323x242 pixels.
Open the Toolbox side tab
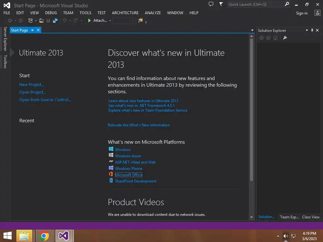[x=5, y=61]
